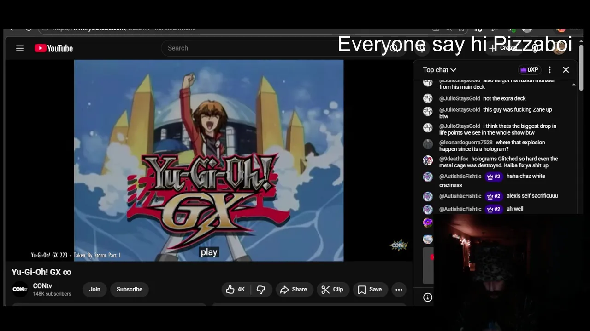
Task: Open the YouTube hamburger guide menu
Action: (x=20, y=48)
